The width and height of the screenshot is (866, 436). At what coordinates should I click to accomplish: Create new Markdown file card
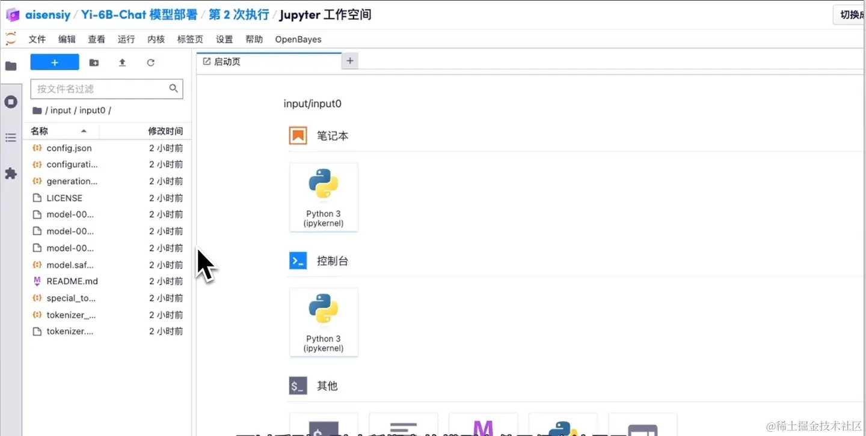483,425
